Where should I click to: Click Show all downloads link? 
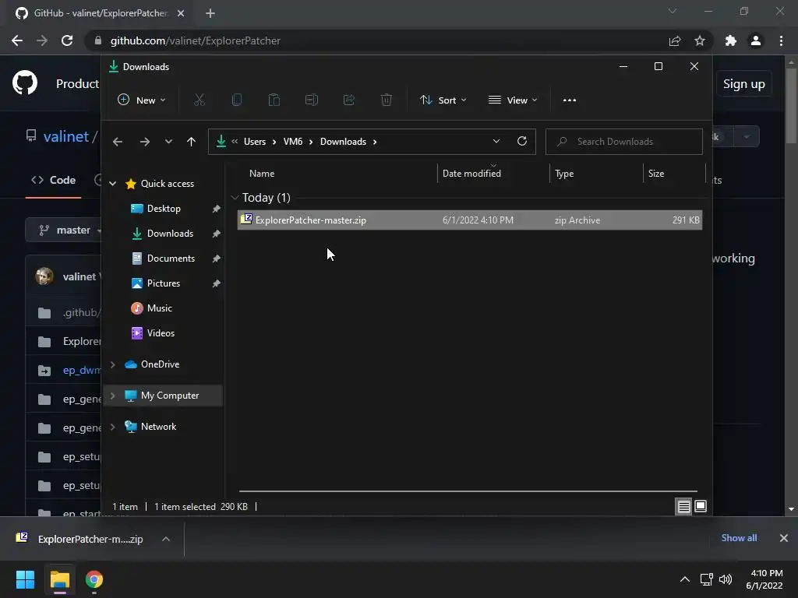pos(739,538)
